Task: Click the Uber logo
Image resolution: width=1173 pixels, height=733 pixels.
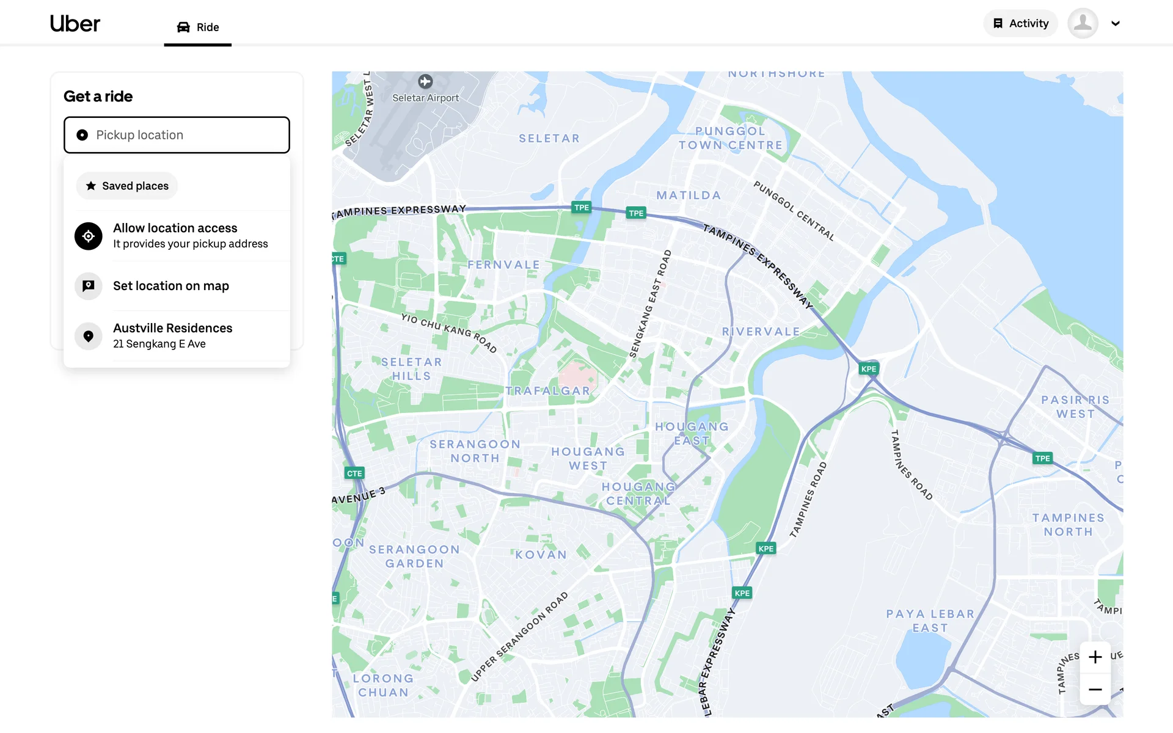Action: click(75, 24)
